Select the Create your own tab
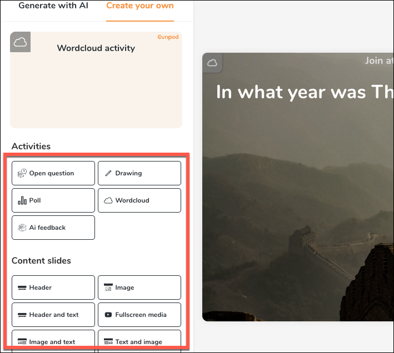This screenshot has width=394, height=353. [x=140, y=6]
